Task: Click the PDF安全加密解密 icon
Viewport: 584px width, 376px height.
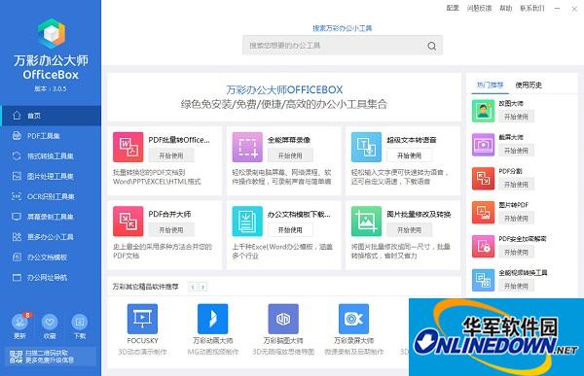Action: pyautogui.click(x=483, y=246)
